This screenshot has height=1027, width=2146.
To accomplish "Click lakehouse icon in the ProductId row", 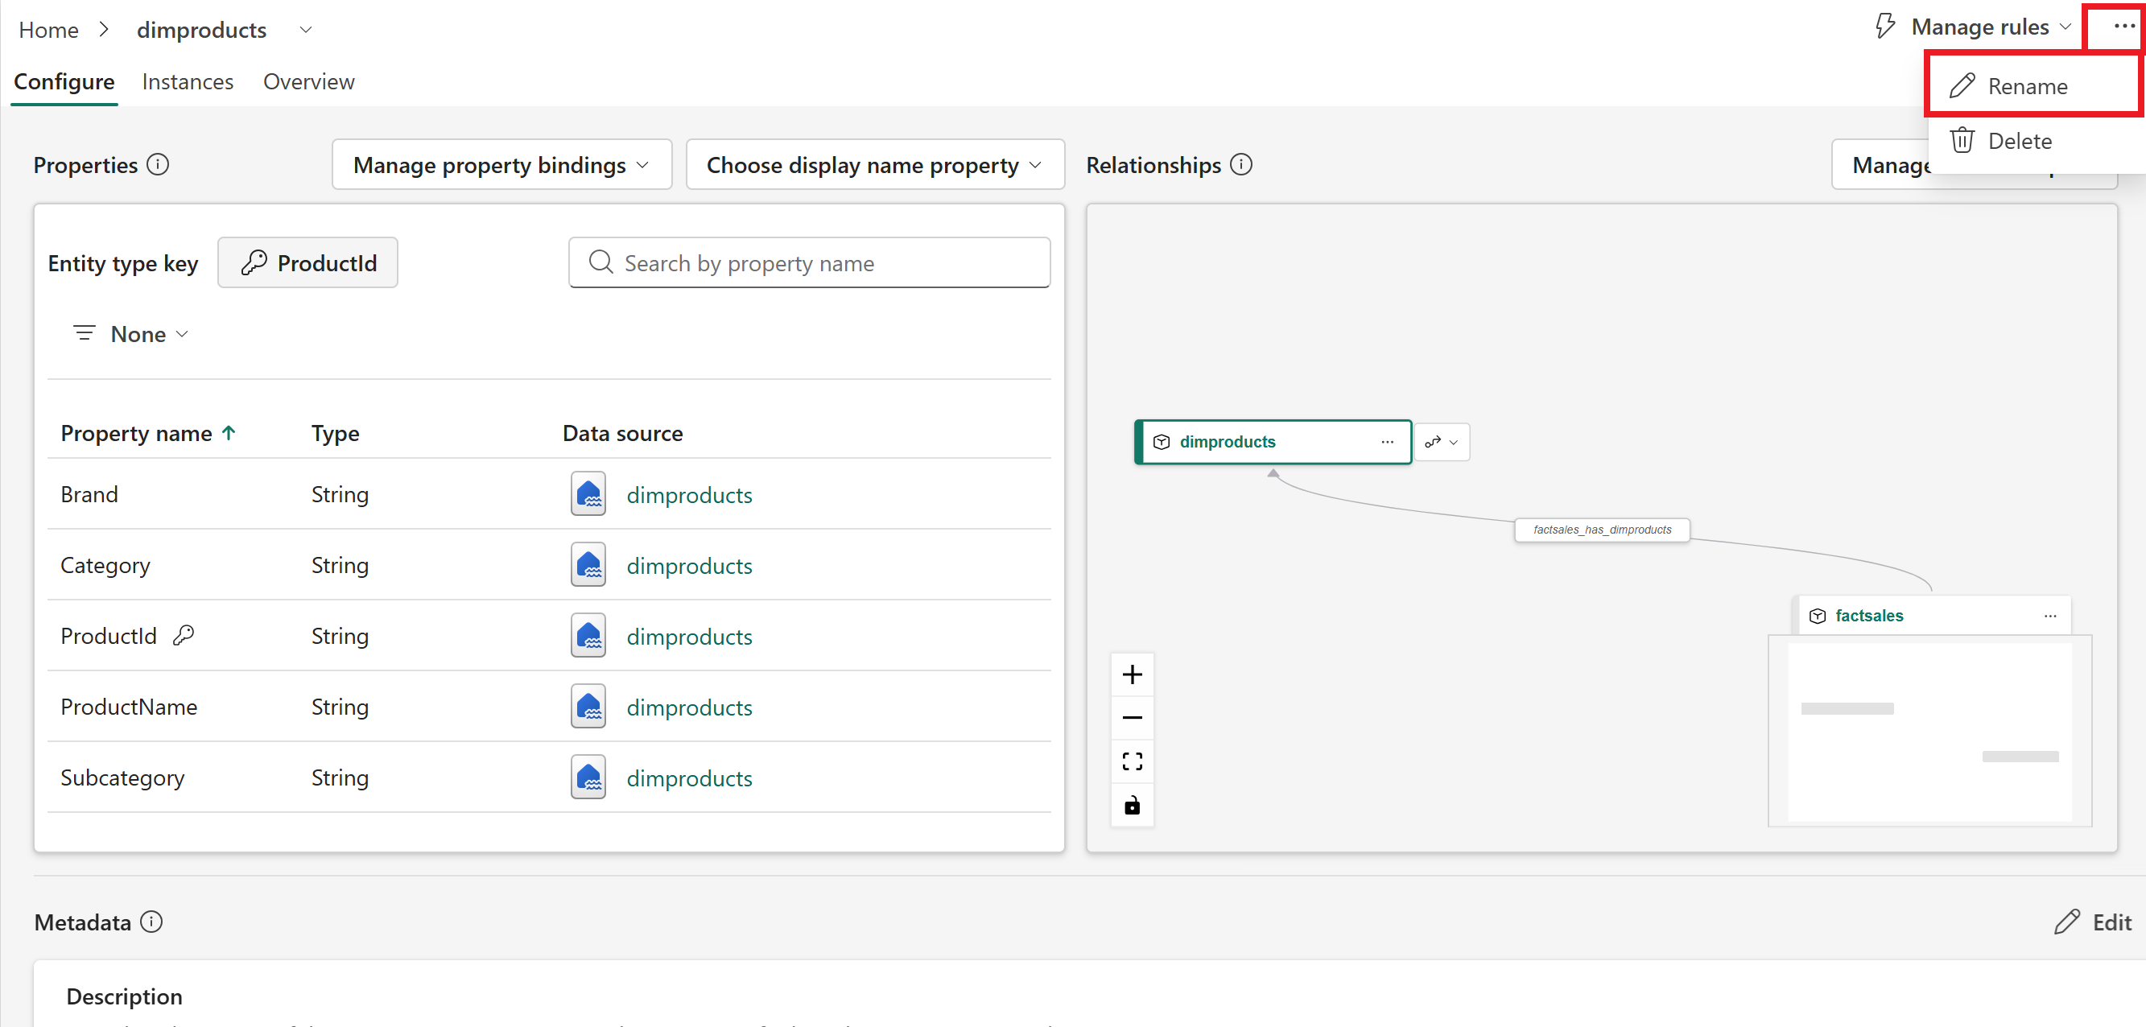I will point(588,636).
